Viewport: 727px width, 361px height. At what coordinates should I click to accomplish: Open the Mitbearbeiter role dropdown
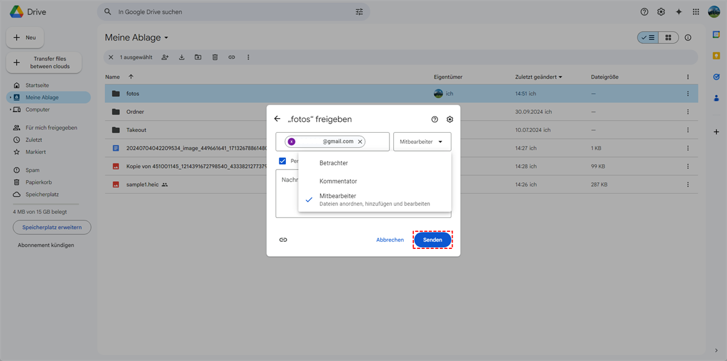tap(422, 142)
